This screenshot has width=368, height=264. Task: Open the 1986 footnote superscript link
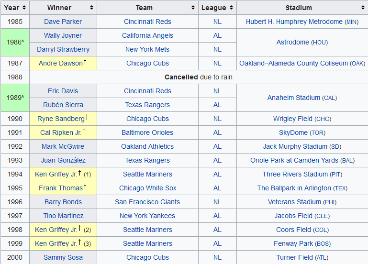[22, 41]
